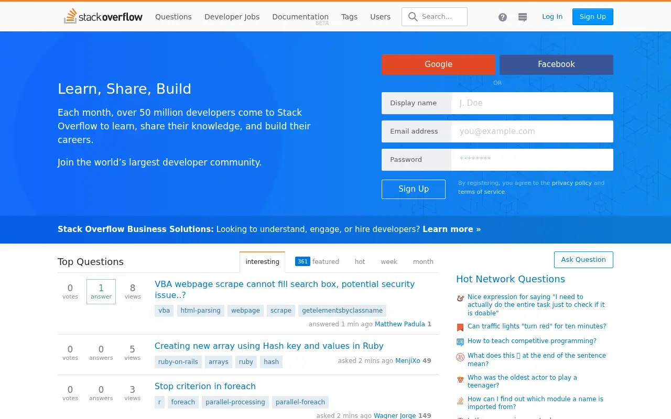Focus the Search input field
Viewport: 671px width, 419px height.
click(435, 17)
